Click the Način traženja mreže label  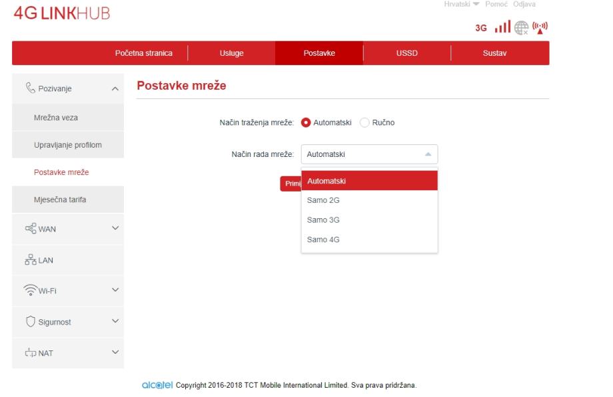257,122
